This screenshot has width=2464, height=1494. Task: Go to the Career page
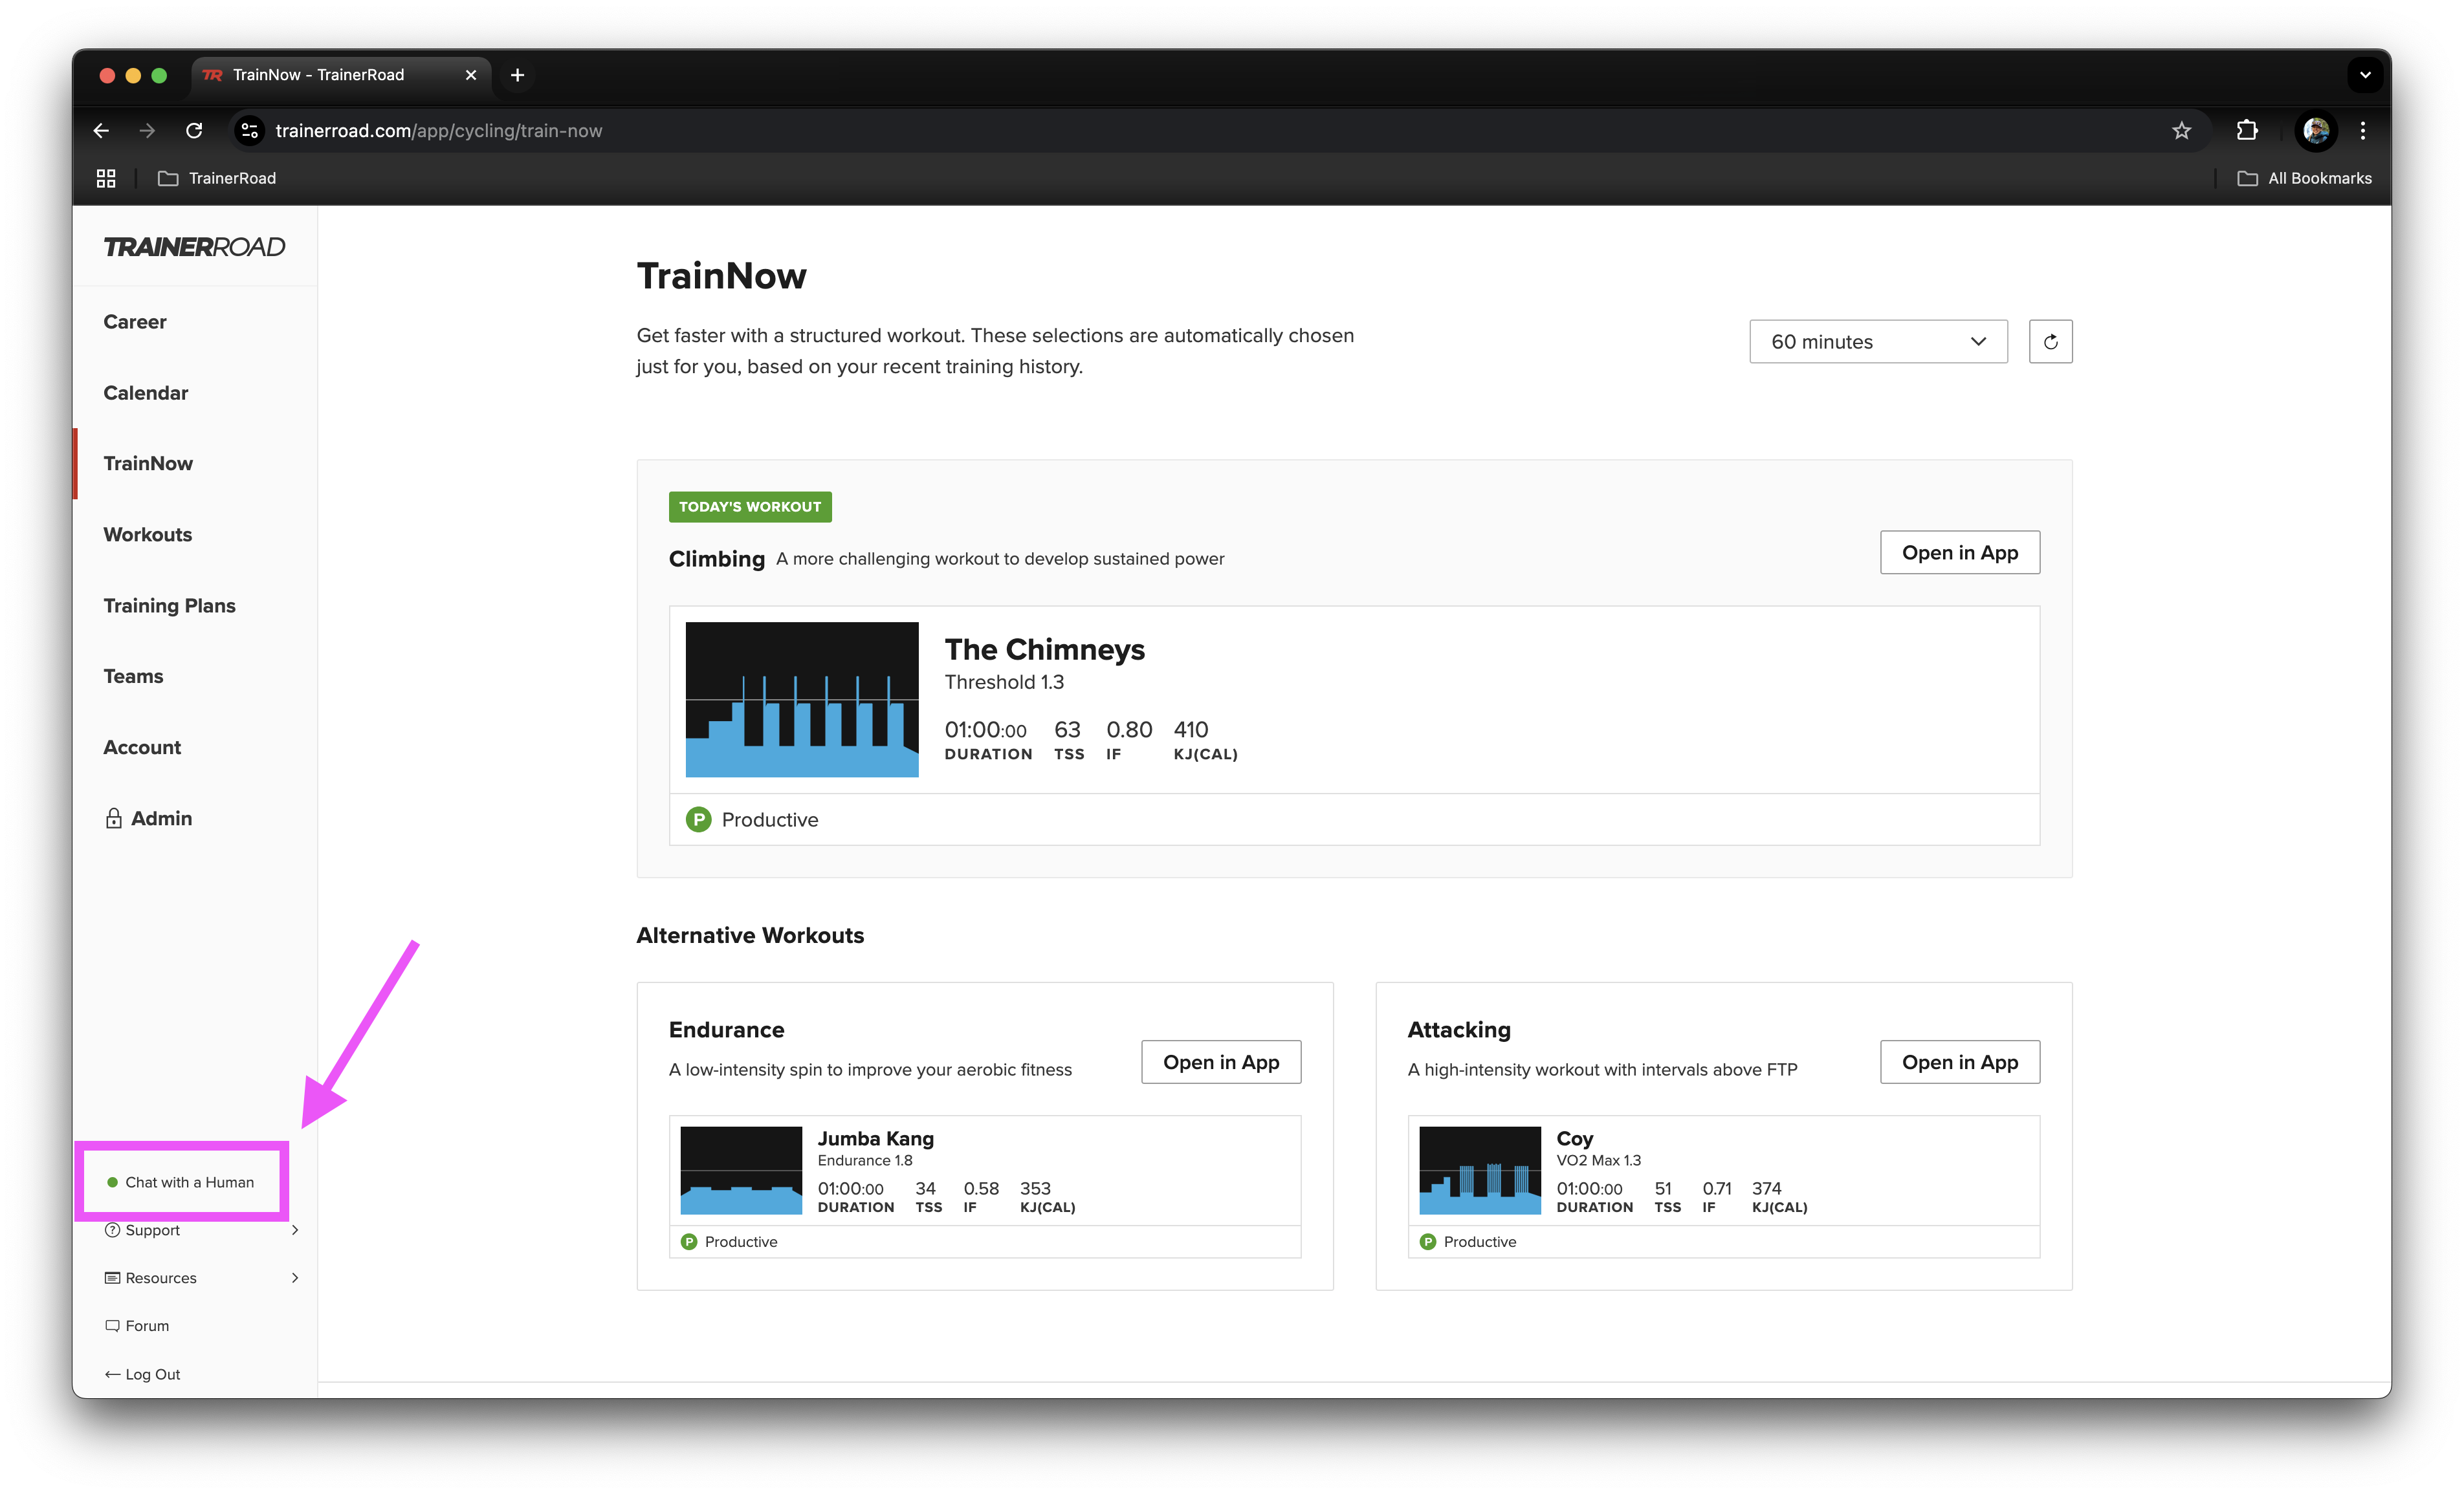click(x=135, y=322)
